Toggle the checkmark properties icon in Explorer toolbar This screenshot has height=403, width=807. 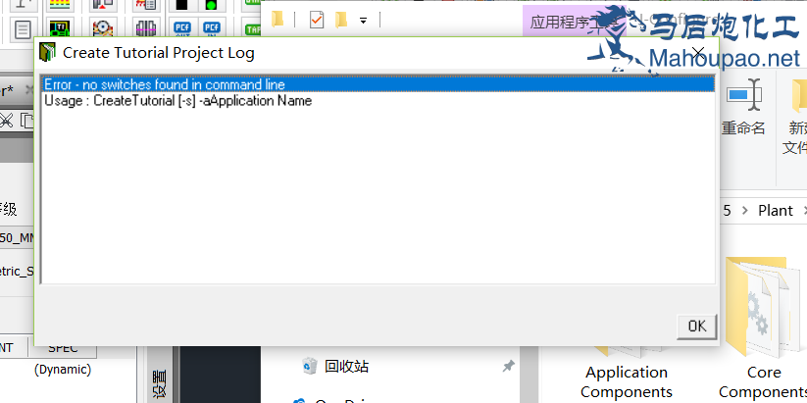[x=317, y=19]
